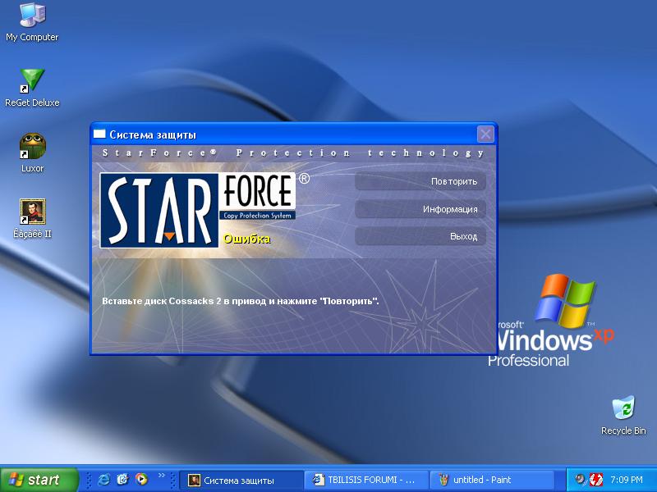
Task: Select the ReGet Deluxe desktop shortcut
Action: pos(32,88)
